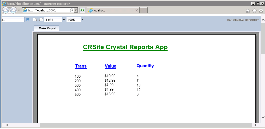Click the horizontal scrollbar right arrow
This screenshot has width=265, height=129.
coord(255,125)
